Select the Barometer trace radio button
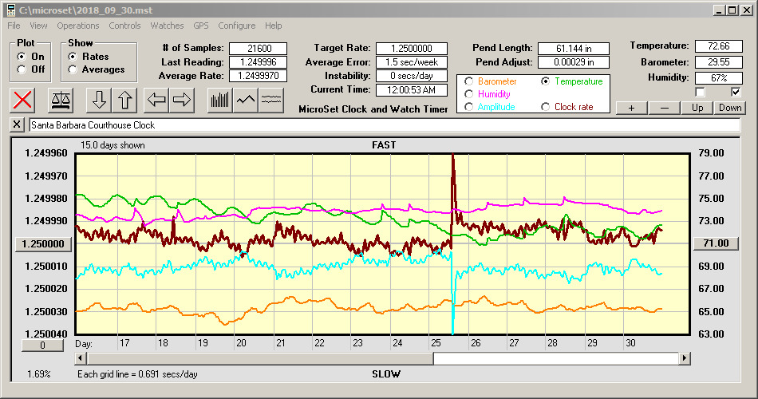The width and height of the screenshot is (758, 399). coord(468,81)
